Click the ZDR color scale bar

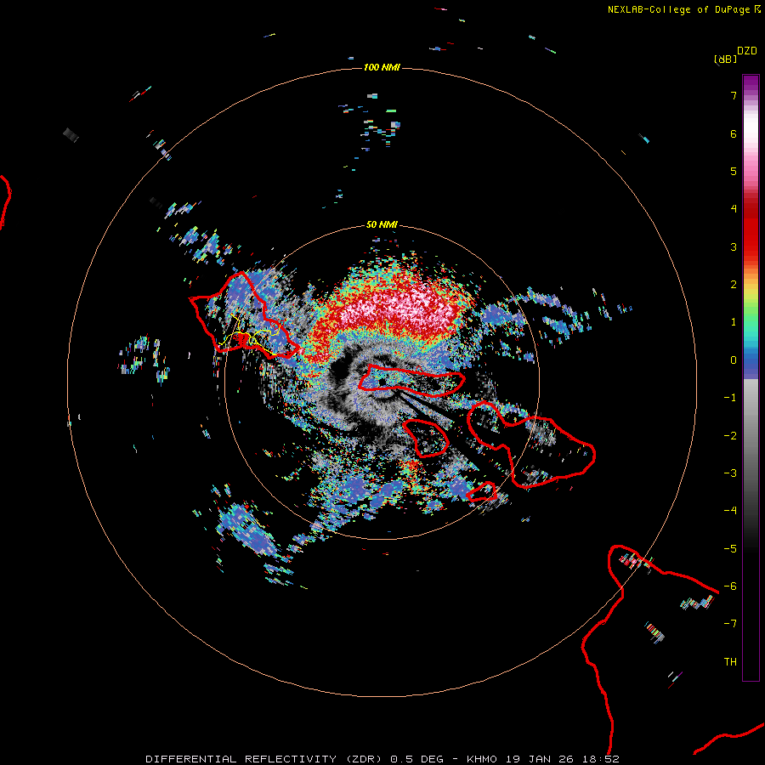(x=751, y=377)
